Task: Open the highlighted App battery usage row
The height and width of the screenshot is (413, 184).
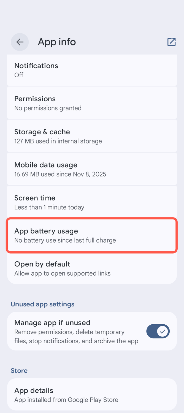Action: point(92,235)
